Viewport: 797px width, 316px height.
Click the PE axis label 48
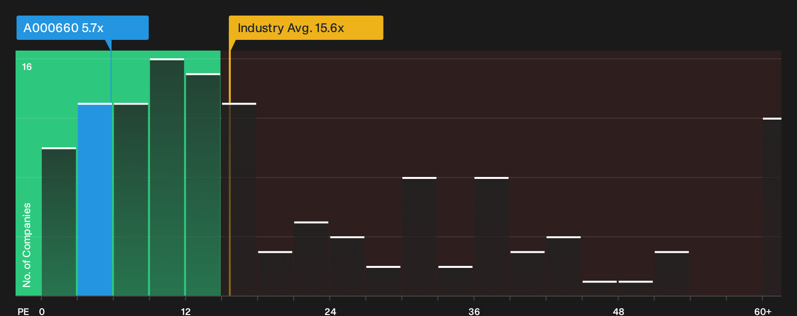[618, 312]
